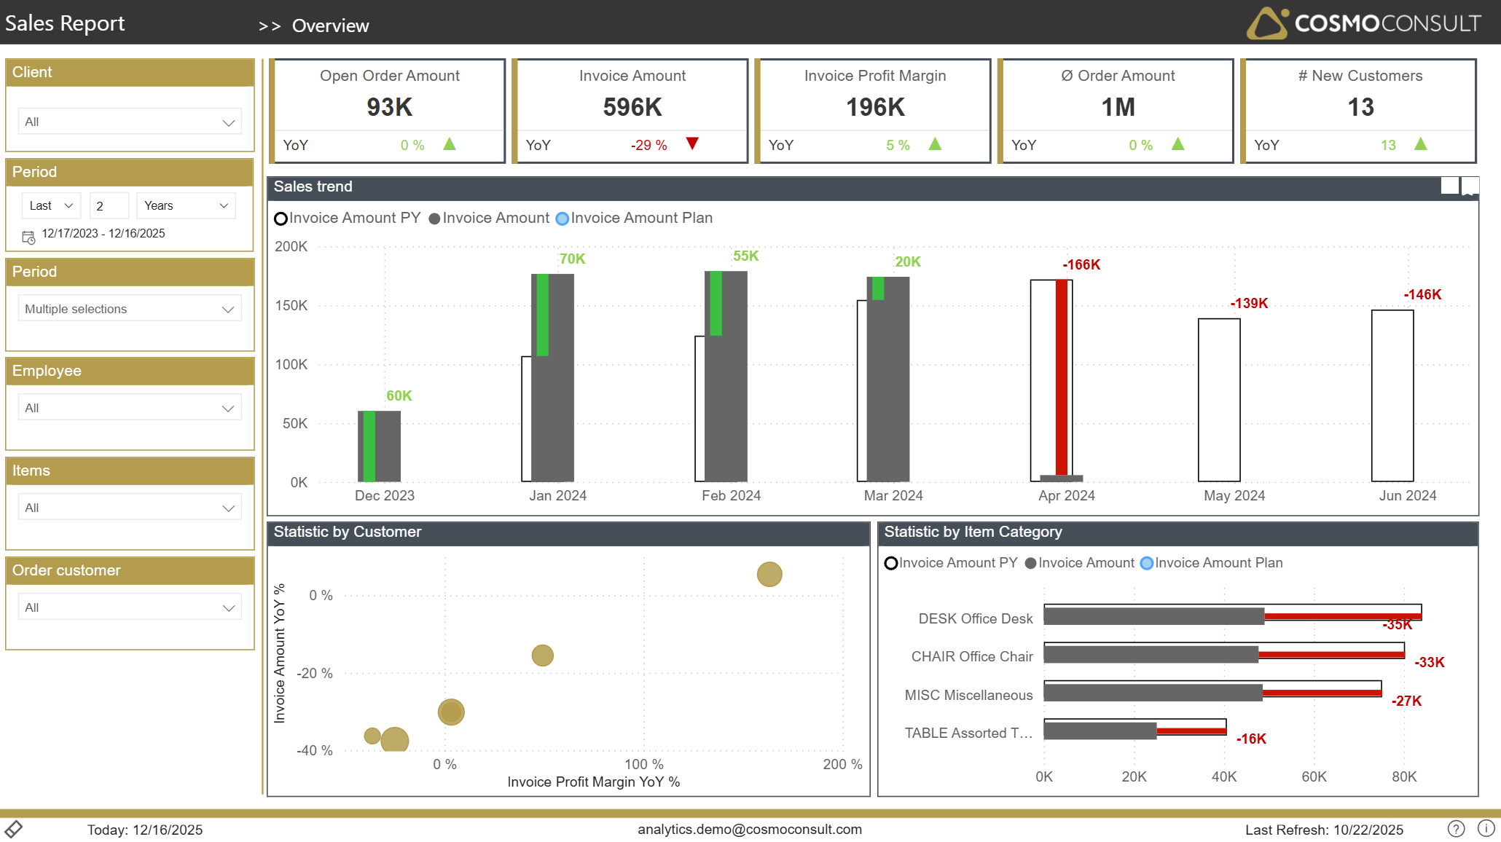Click the Invoice Amount red down arrow
1501x842 pixels.
coord(692,143)
